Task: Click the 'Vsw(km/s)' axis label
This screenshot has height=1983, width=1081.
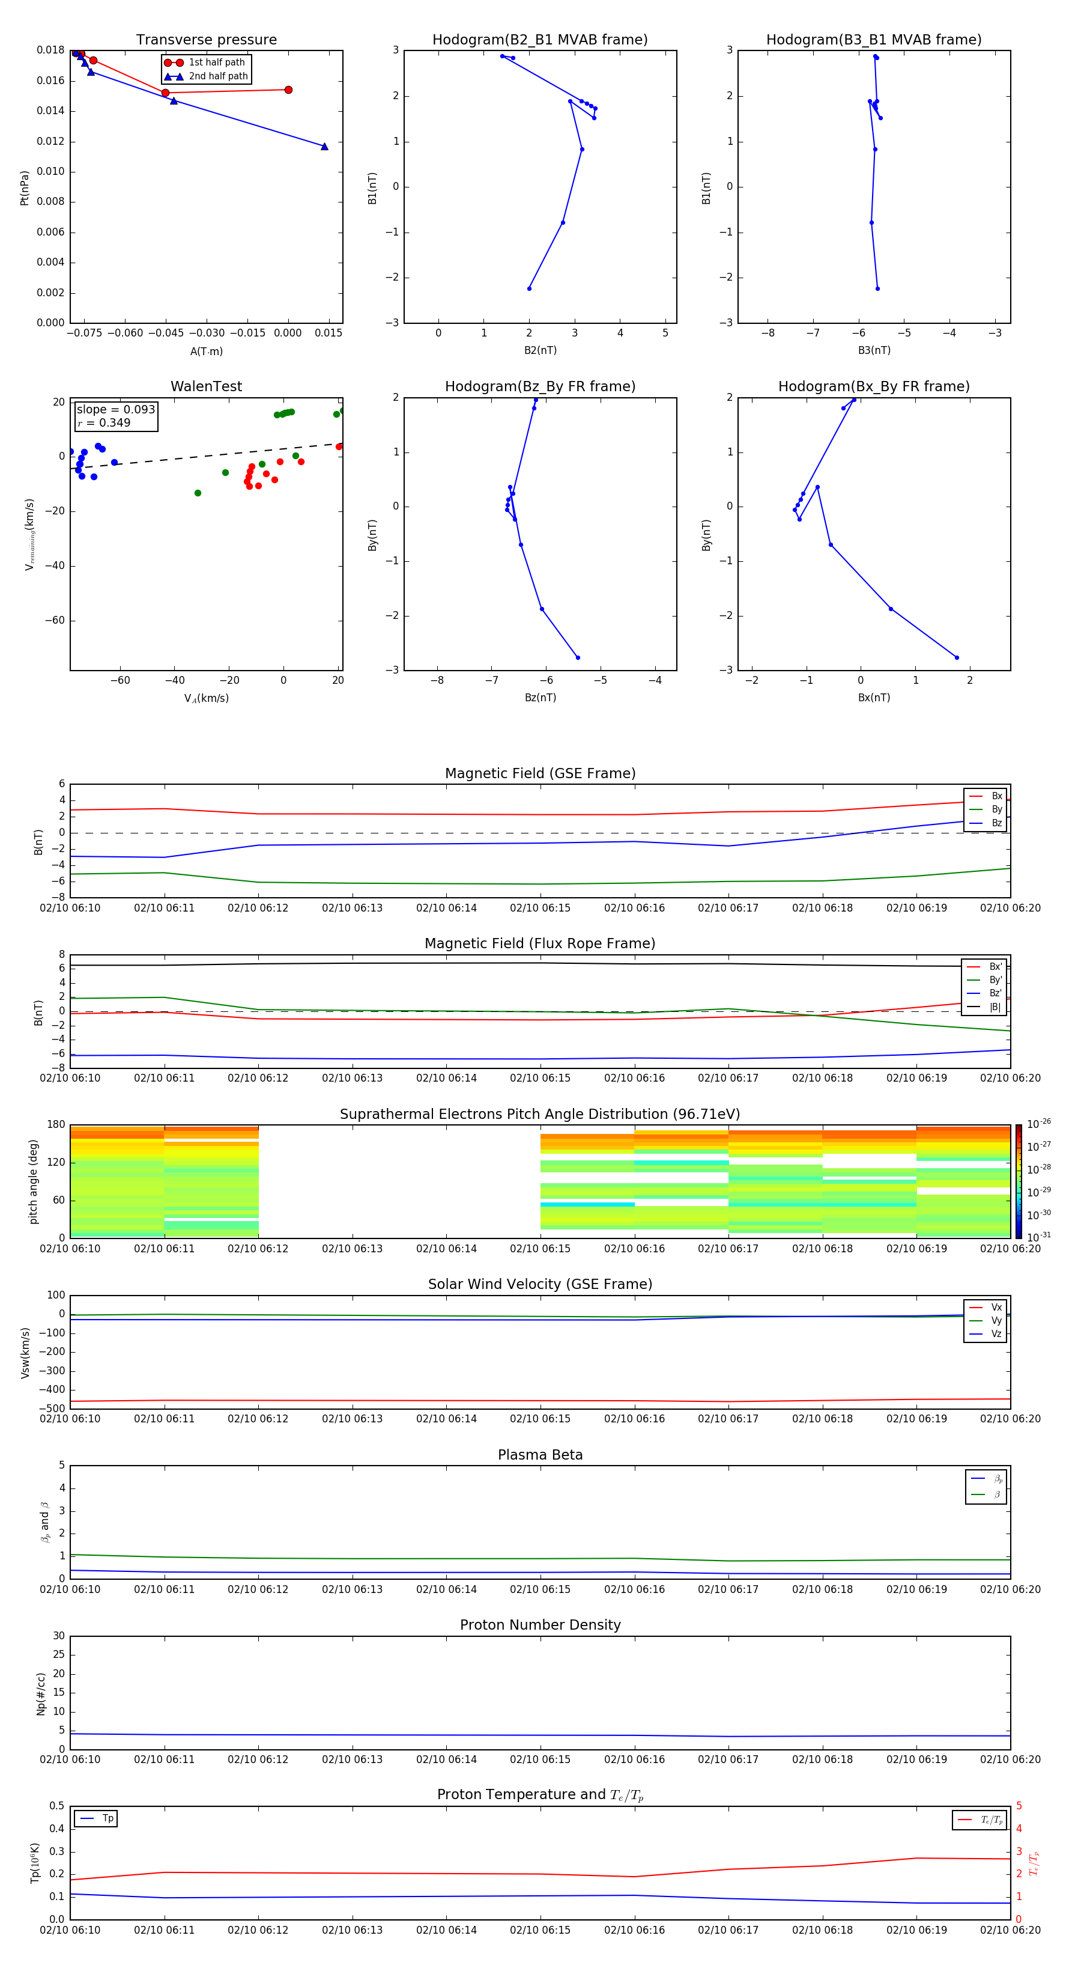Action: [x=25, y=1353]
